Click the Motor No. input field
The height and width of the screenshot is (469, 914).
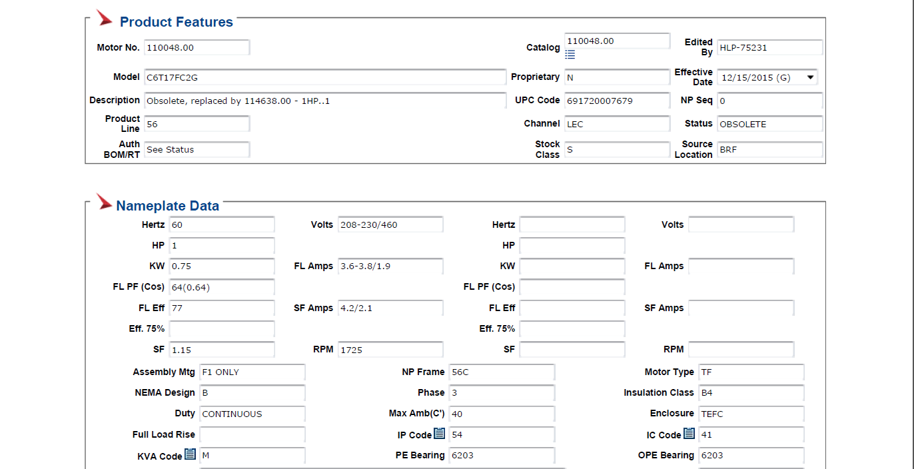pos(197,48)
